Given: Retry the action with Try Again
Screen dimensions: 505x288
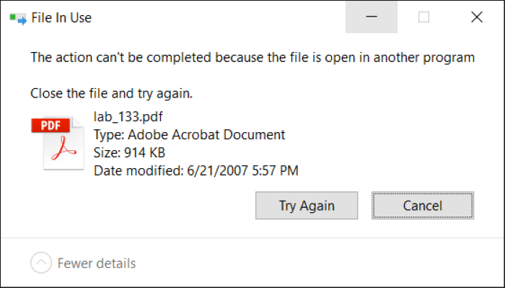Looking at the screenshot, I should (307, 206).
